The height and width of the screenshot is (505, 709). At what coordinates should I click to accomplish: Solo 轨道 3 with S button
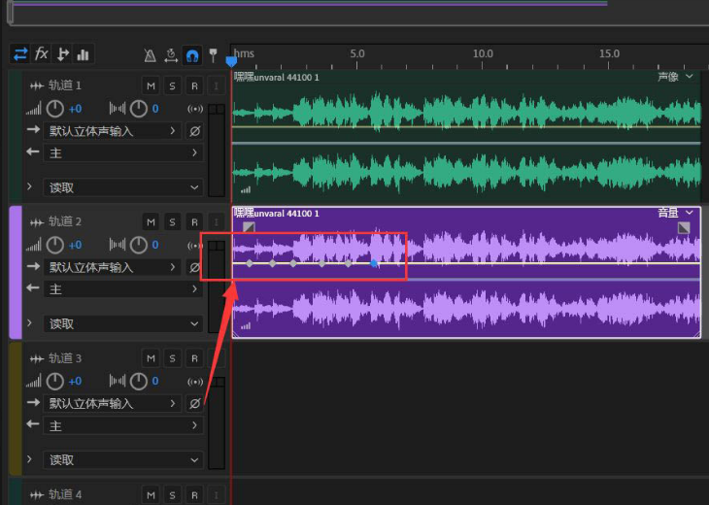pos(172,358)
